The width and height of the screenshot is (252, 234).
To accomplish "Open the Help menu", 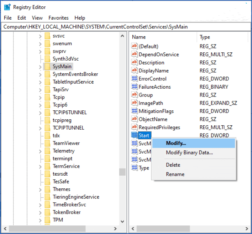I will tap(80, 18).
